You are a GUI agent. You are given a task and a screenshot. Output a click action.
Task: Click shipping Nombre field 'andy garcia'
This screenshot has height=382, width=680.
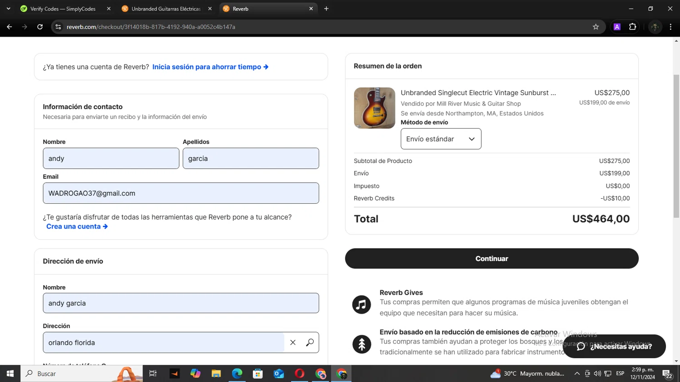181,303
